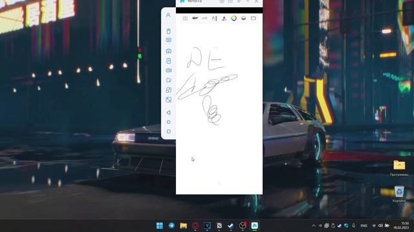The image size is (414, 232).
Task: Switch to full screen with the expand icon
Action: (168, 100)
